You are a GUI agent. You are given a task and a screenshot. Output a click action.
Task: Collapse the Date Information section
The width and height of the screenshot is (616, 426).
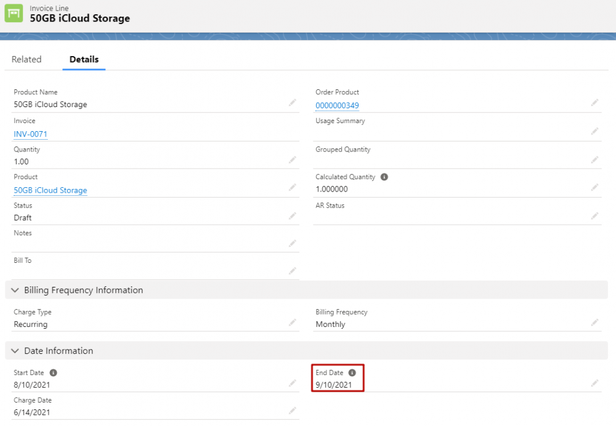click(15, 351)
